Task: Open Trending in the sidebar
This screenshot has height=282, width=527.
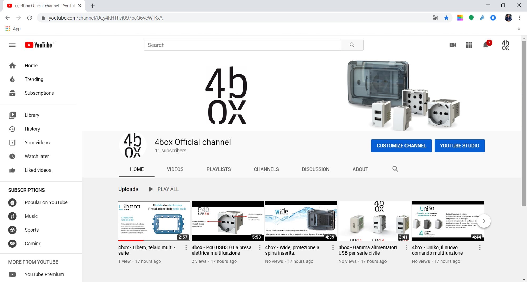Action: coord(34,79)
